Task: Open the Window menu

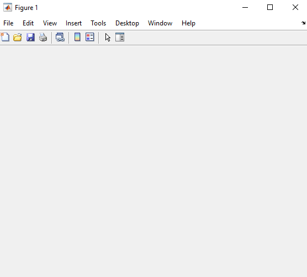Action: coord(160,23)
